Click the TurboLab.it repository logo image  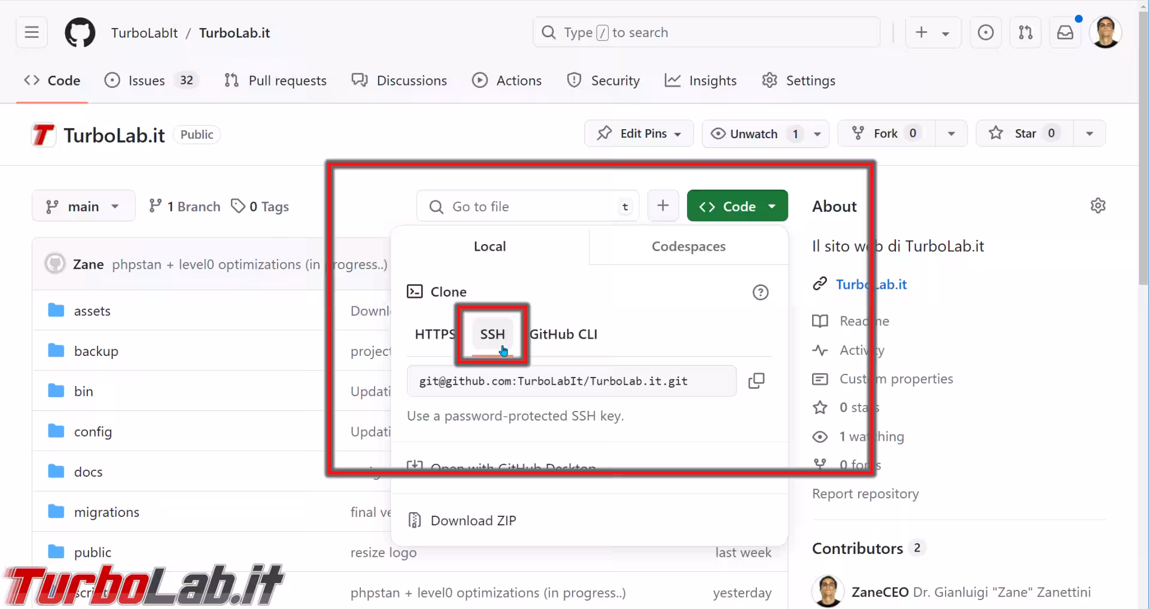tap(43, 135)
